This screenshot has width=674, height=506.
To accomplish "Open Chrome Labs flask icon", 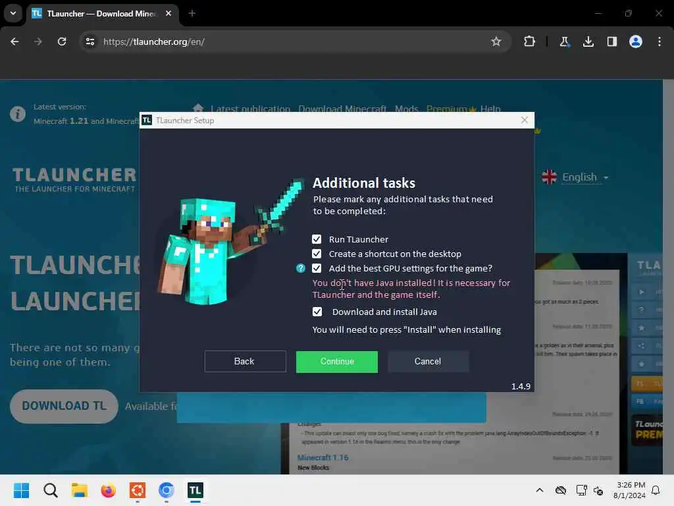I will click(x=564, y=42).
